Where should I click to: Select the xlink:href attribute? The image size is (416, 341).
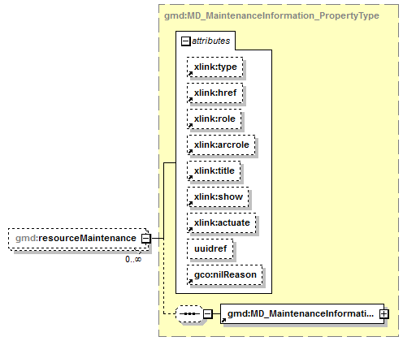click(x=214, y=93)
